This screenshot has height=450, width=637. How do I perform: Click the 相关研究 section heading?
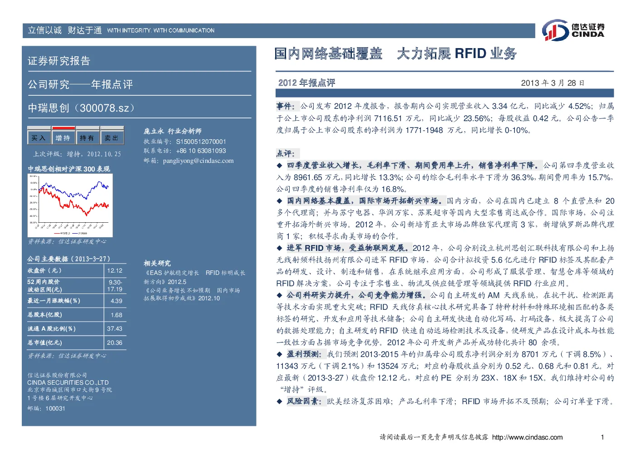pyautogui.click(x=157, y=263)
